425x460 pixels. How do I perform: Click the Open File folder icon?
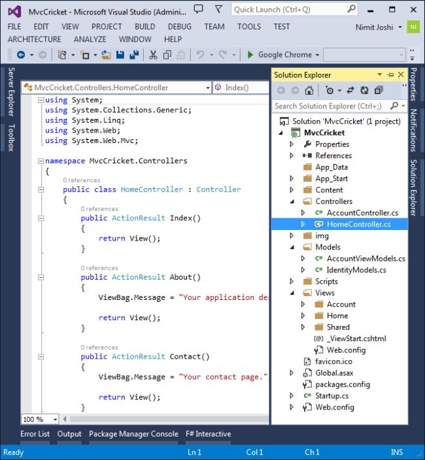(x=106, y=55)
